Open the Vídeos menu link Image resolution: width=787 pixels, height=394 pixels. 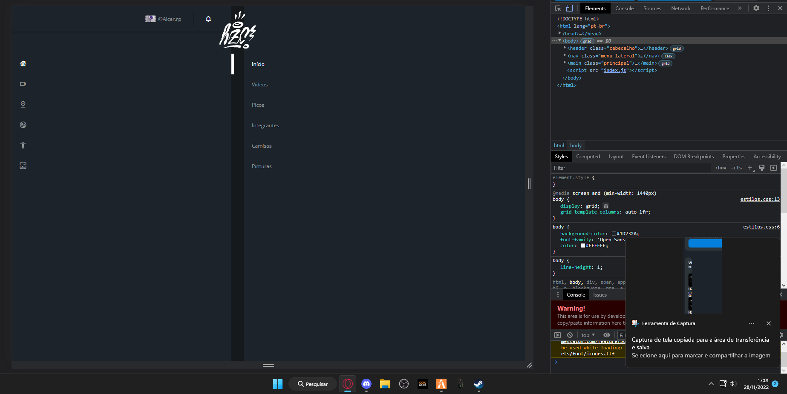coord(259,85)
